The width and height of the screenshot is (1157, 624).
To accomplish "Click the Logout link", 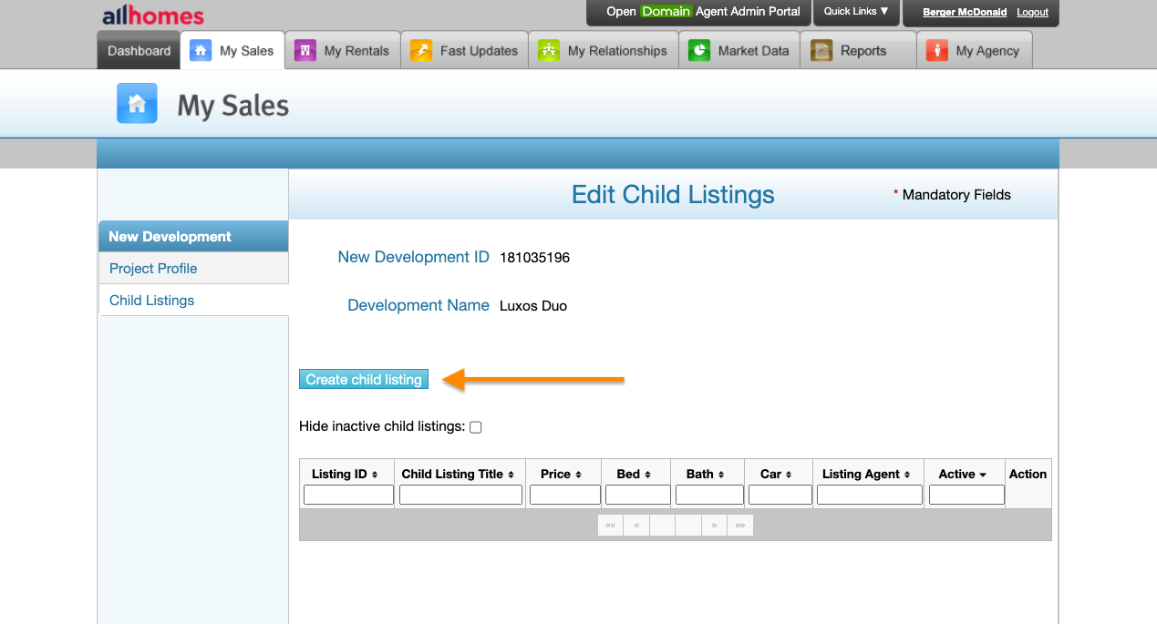I will 1032,13.
